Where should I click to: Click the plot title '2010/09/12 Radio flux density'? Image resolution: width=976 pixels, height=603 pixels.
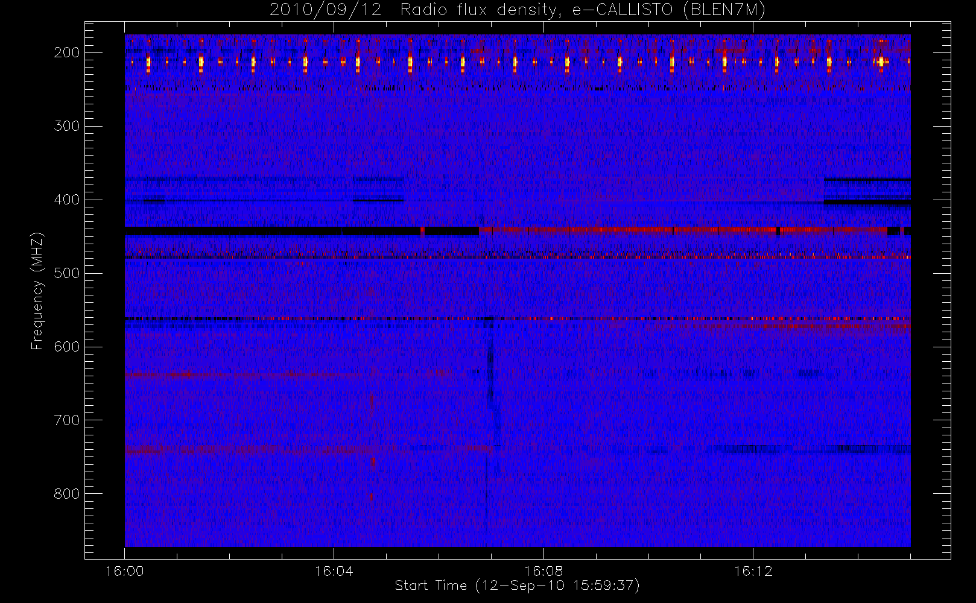point(518,10)
